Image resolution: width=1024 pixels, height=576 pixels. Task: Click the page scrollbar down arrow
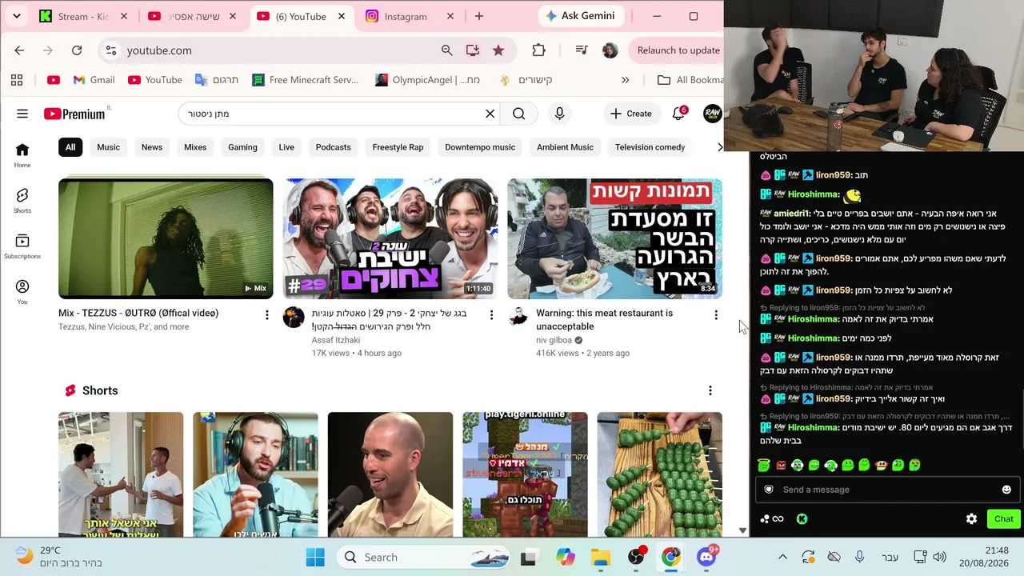(742, 530)
